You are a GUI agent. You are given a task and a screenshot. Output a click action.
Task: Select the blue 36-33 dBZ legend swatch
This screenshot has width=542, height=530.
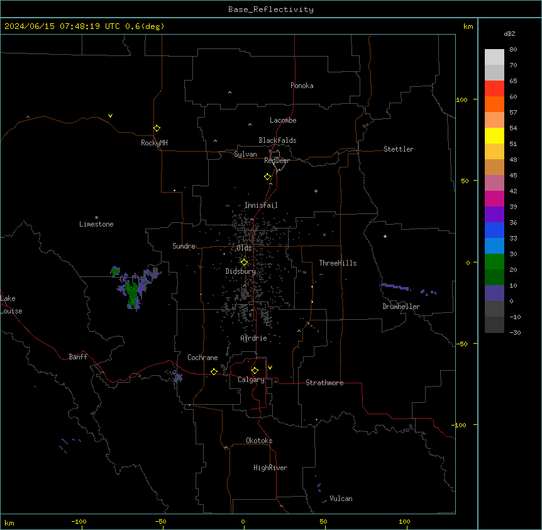tap(494, 230)
